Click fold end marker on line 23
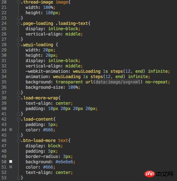The width and height of the screenshot is (177, 181). click(x=19, y=18)
